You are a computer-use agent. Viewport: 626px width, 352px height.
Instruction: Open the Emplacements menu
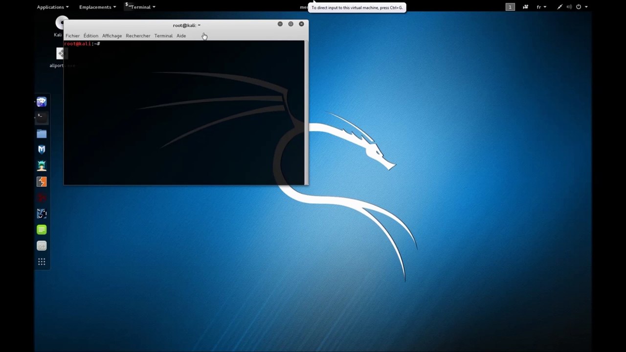point(97,7)
